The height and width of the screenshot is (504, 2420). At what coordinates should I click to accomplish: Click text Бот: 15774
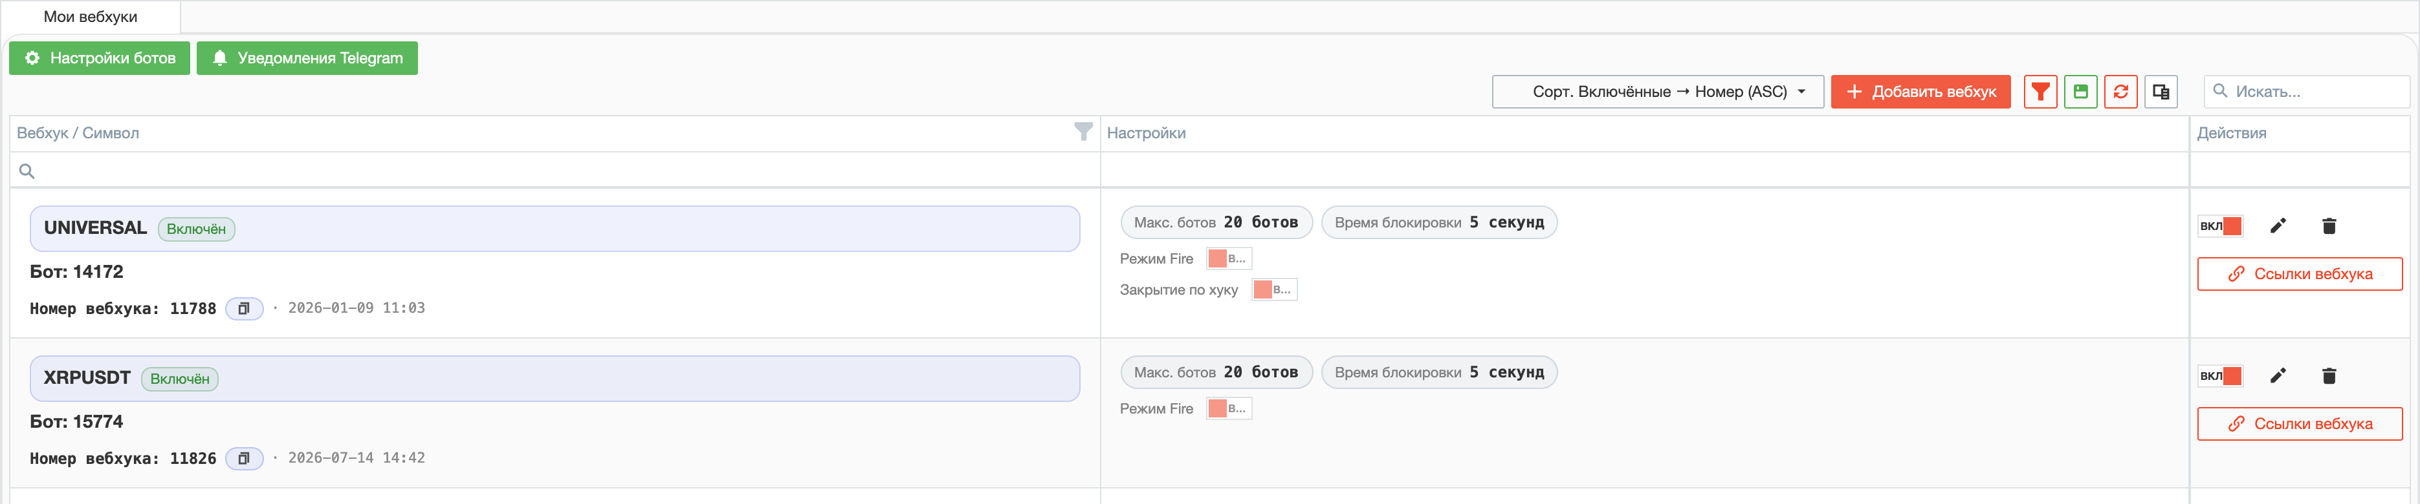click(77, 423)
